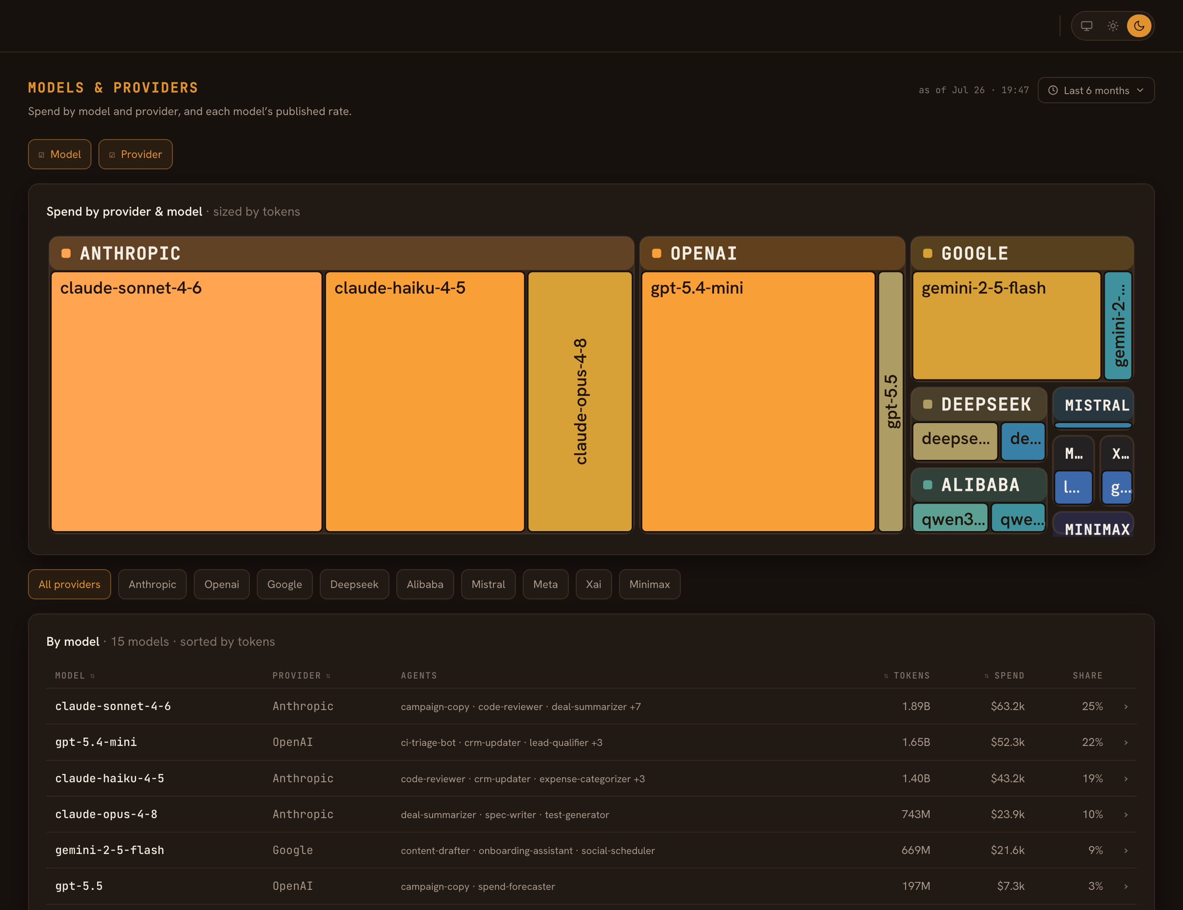Click the campaign-copy · spend-forecaster agents cell

pyautogui.click(x=478, y=887)
